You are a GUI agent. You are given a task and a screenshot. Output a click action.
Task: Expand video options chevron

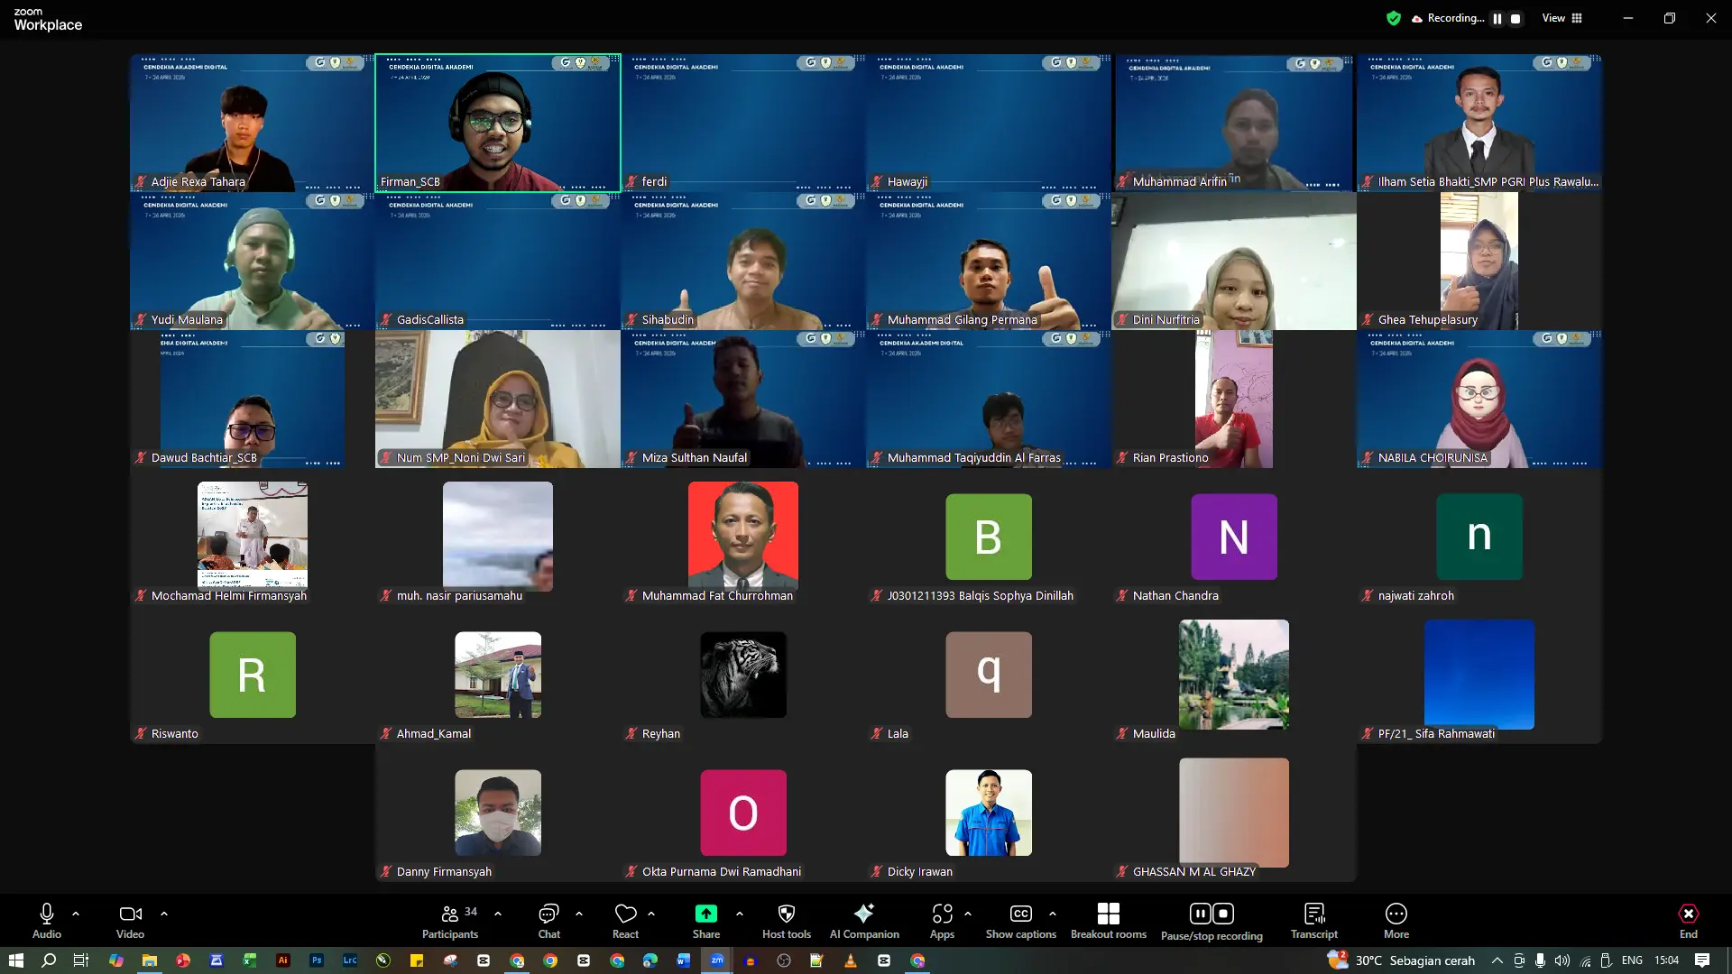coord(164,914)
